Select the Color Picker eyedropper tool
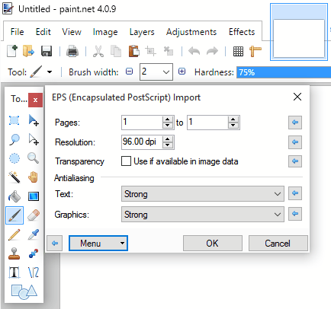This screenshot has width=331, height=309. click(x=34, y=234)
